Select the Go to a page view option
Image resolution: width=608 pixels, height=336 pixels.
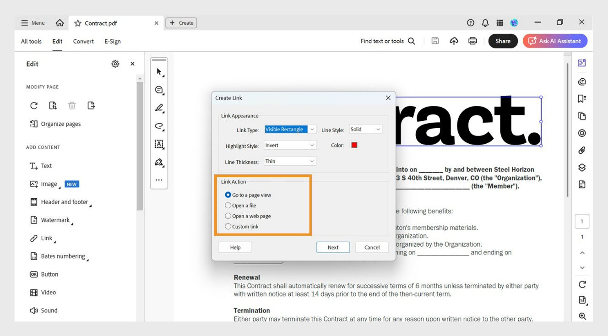click(228, 195)
